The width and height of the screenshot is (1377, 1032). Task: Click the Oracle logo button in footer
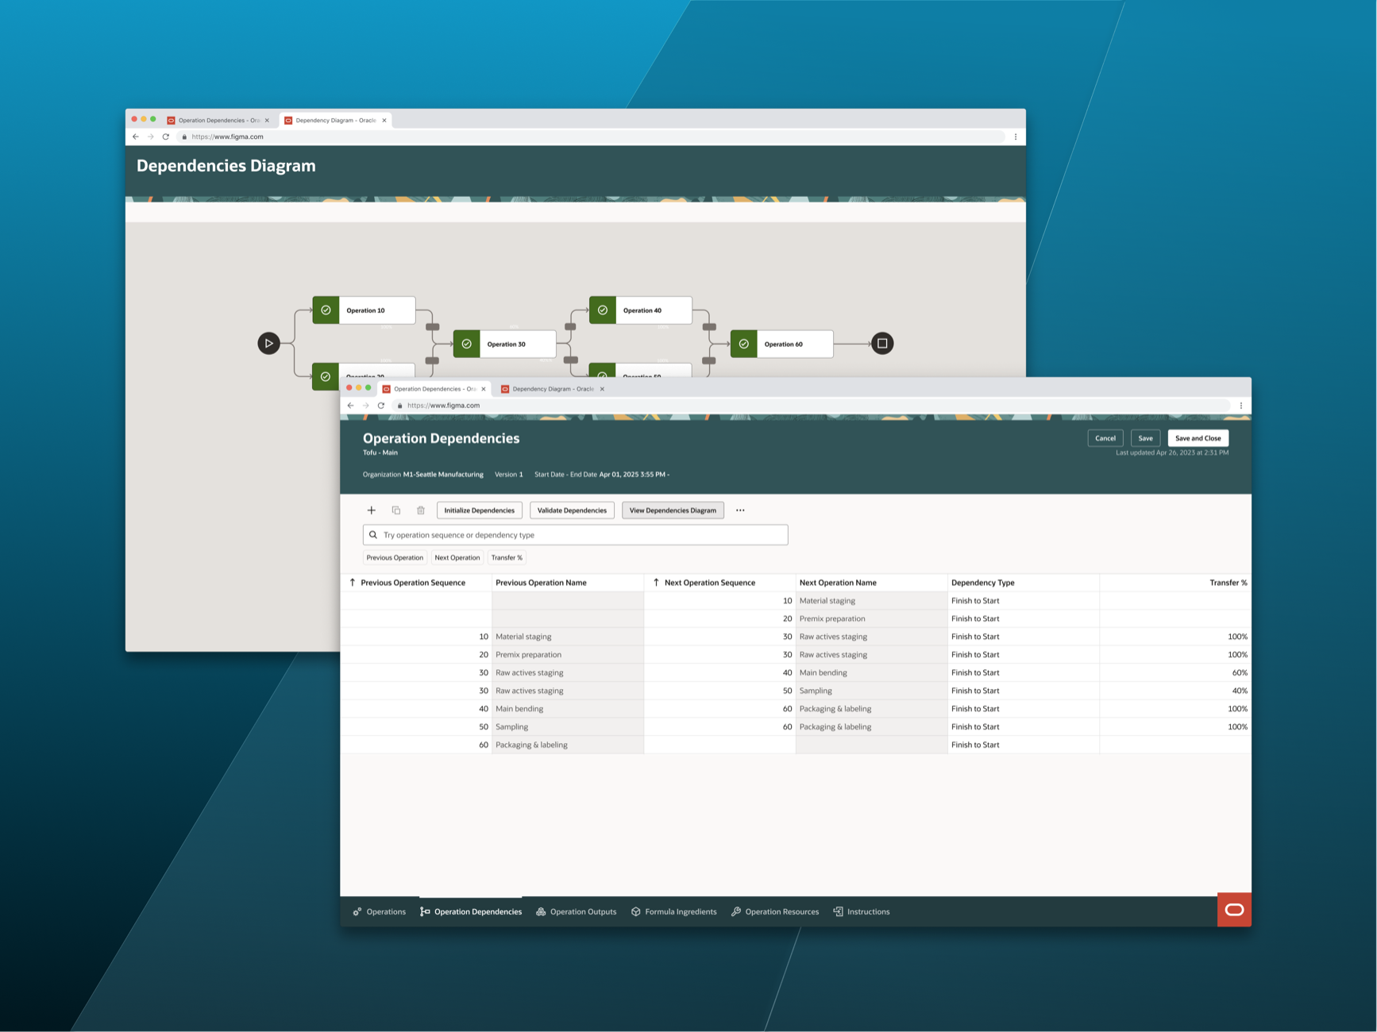tap(1234, 910)
